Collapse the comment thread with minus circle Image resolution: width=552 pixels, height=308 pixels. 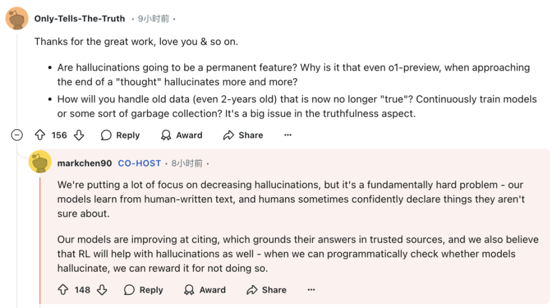[x=17, y=135]
